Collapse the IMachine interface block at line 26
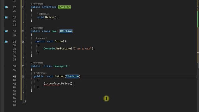 coord(23,7)
